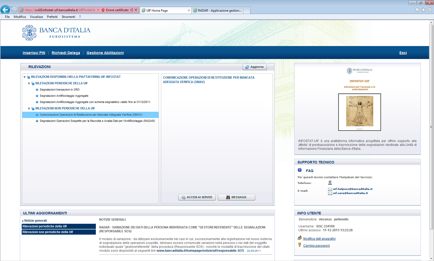Open a new blank browser tab
Image resolution: width=434 pixels, height=261 pixels.
[x=247, y=10]
